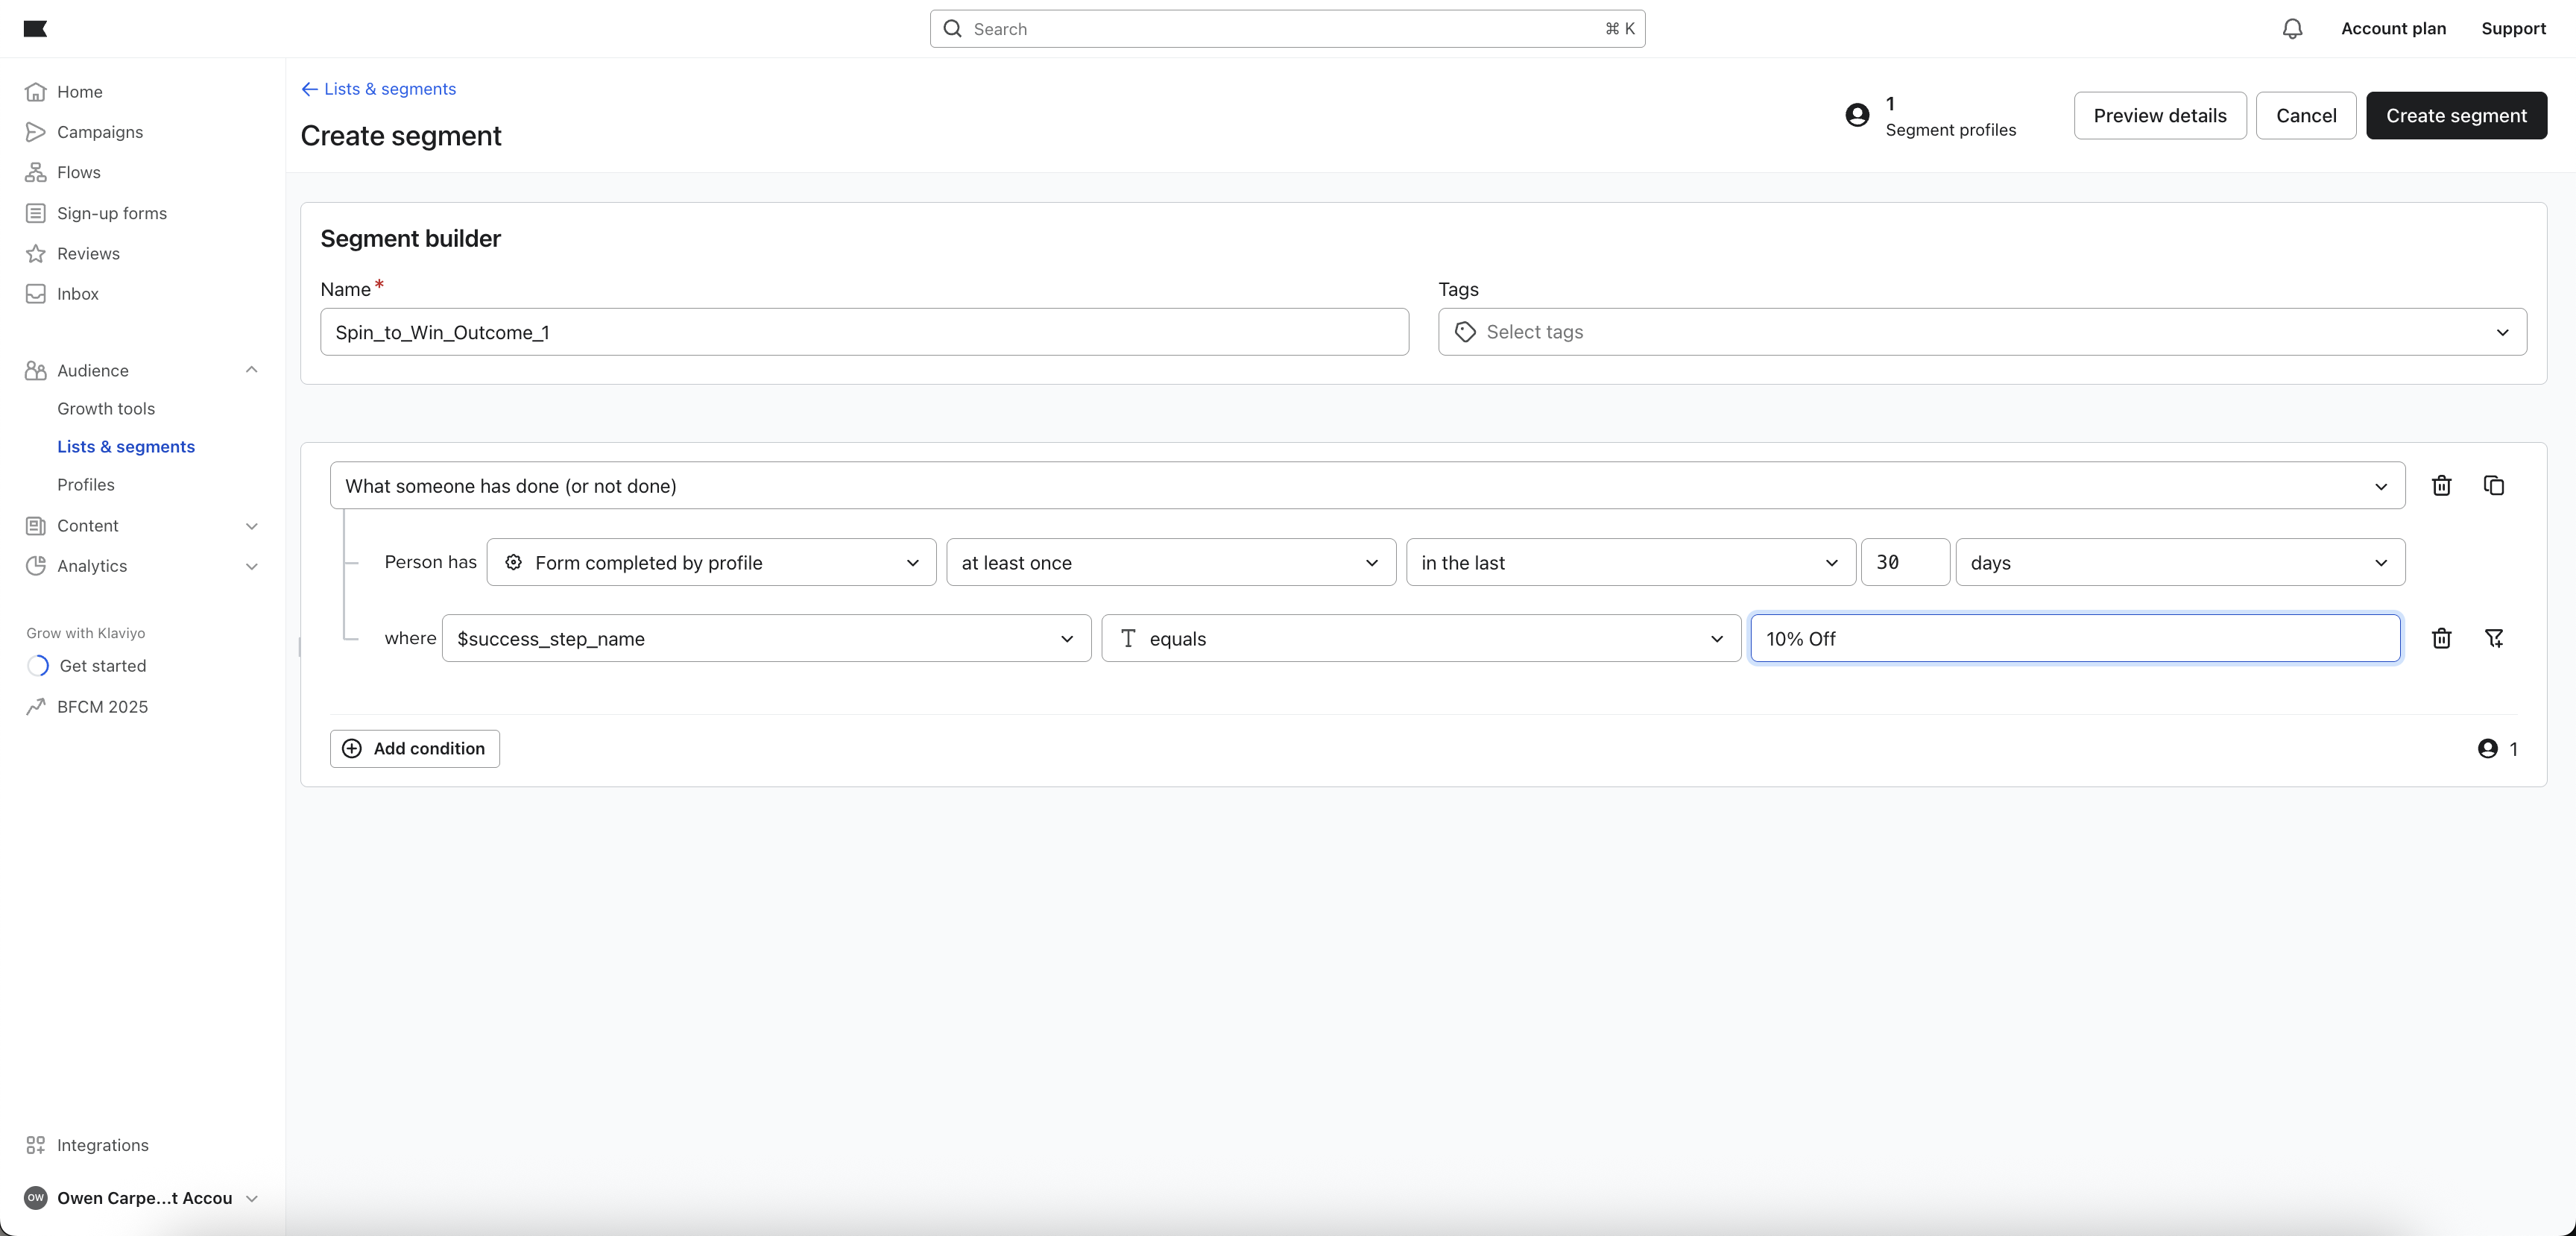
Task: Open Integrations from the sidebar
Action: coord(101,1145)
